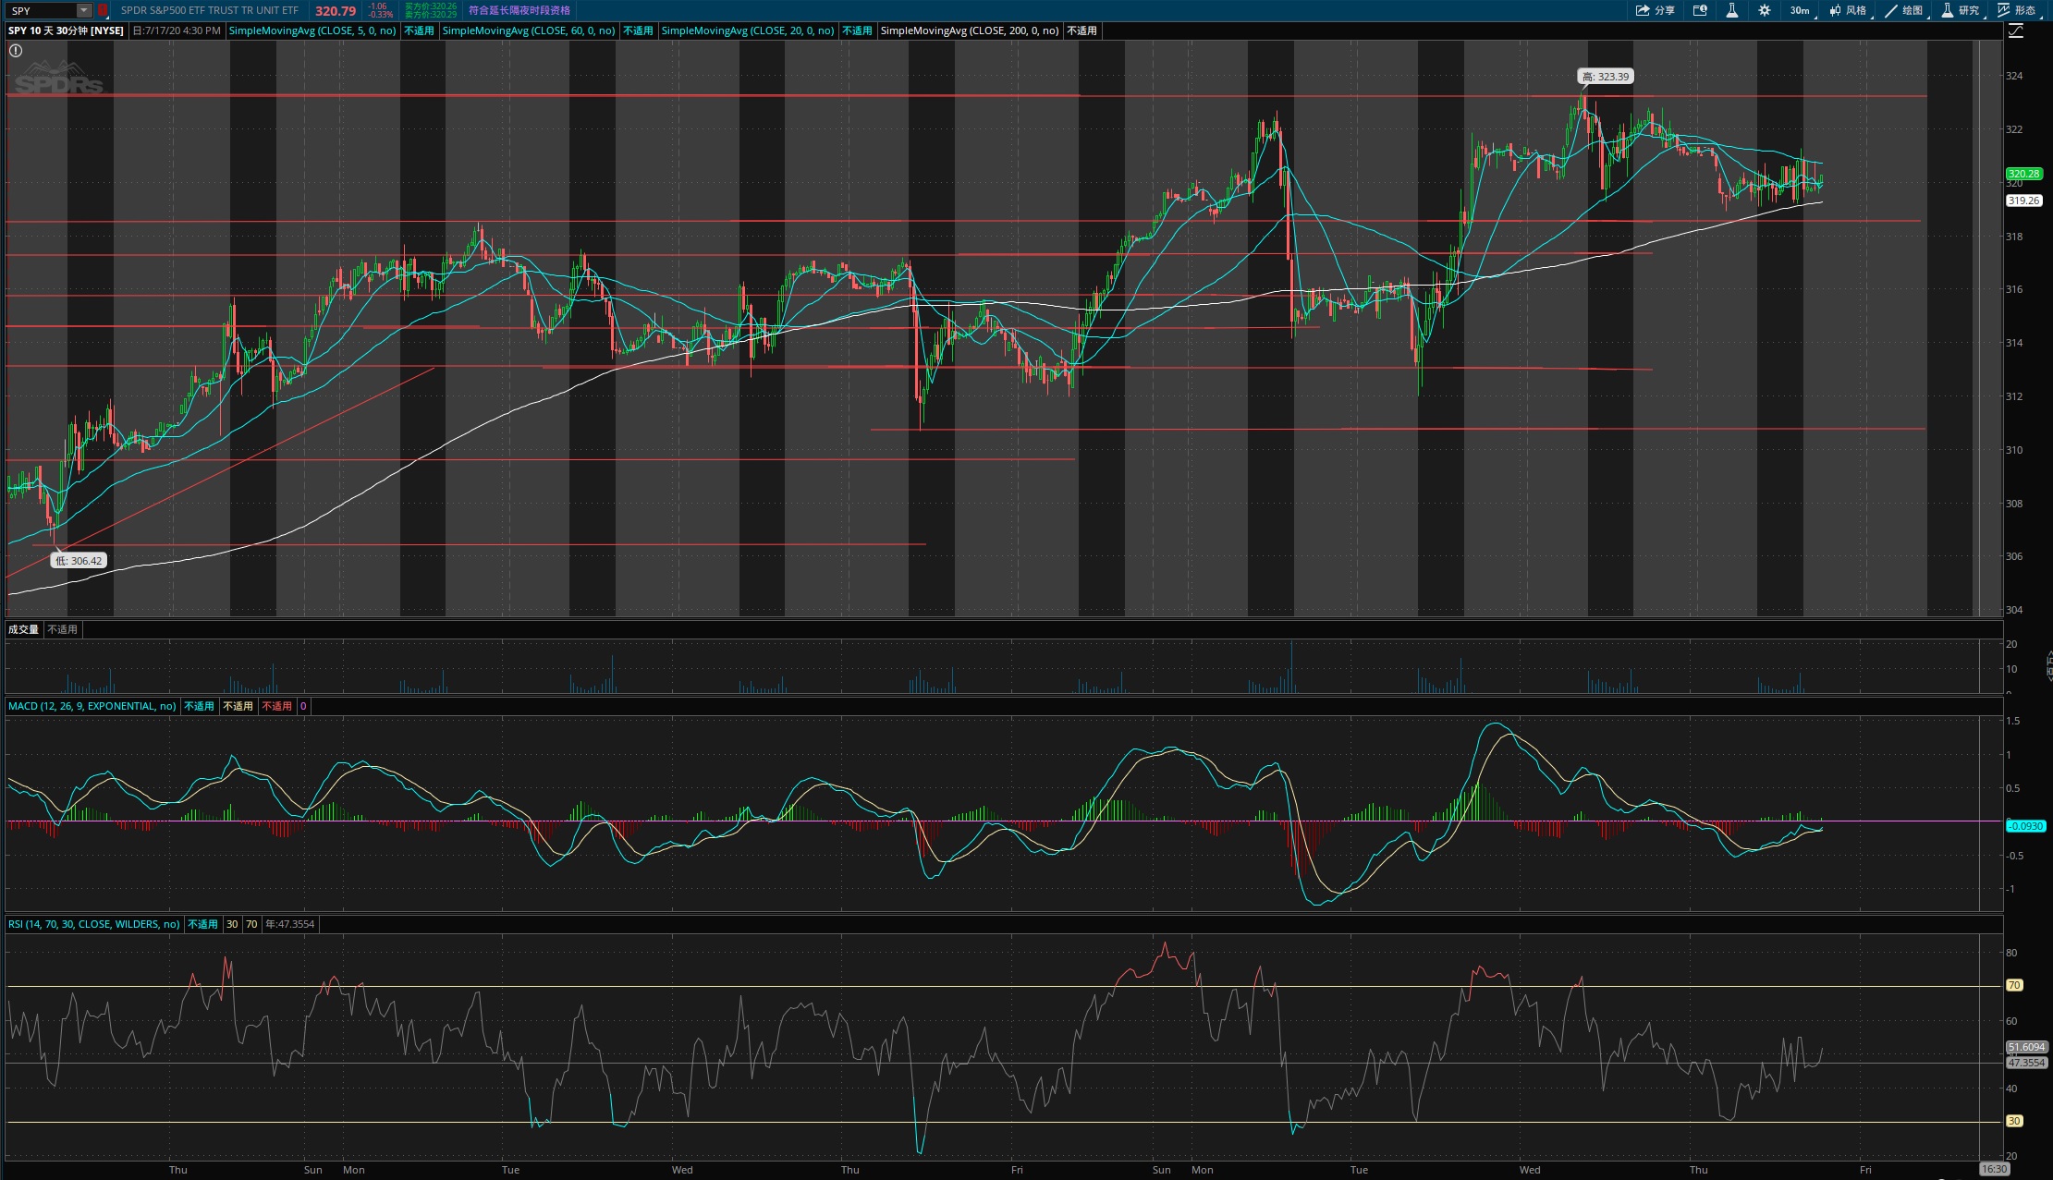The image size is (2053, 1180).
Task: Open the Patterns (形态) menu
Action: pos(2016,10)
